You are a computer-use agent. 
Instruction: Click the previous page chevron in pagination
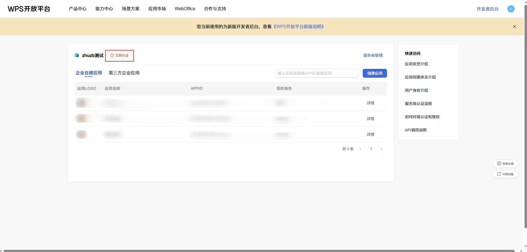coord(360,149)
